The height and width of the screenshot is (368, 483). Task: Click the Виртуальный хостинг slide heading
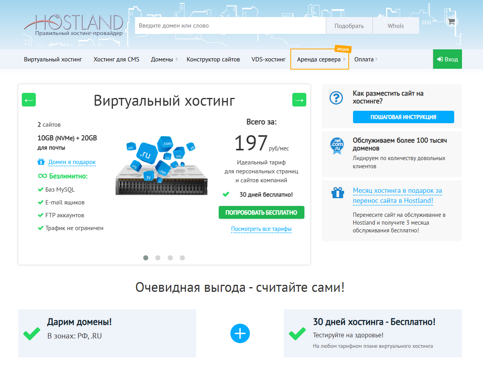tap(164, 101)
